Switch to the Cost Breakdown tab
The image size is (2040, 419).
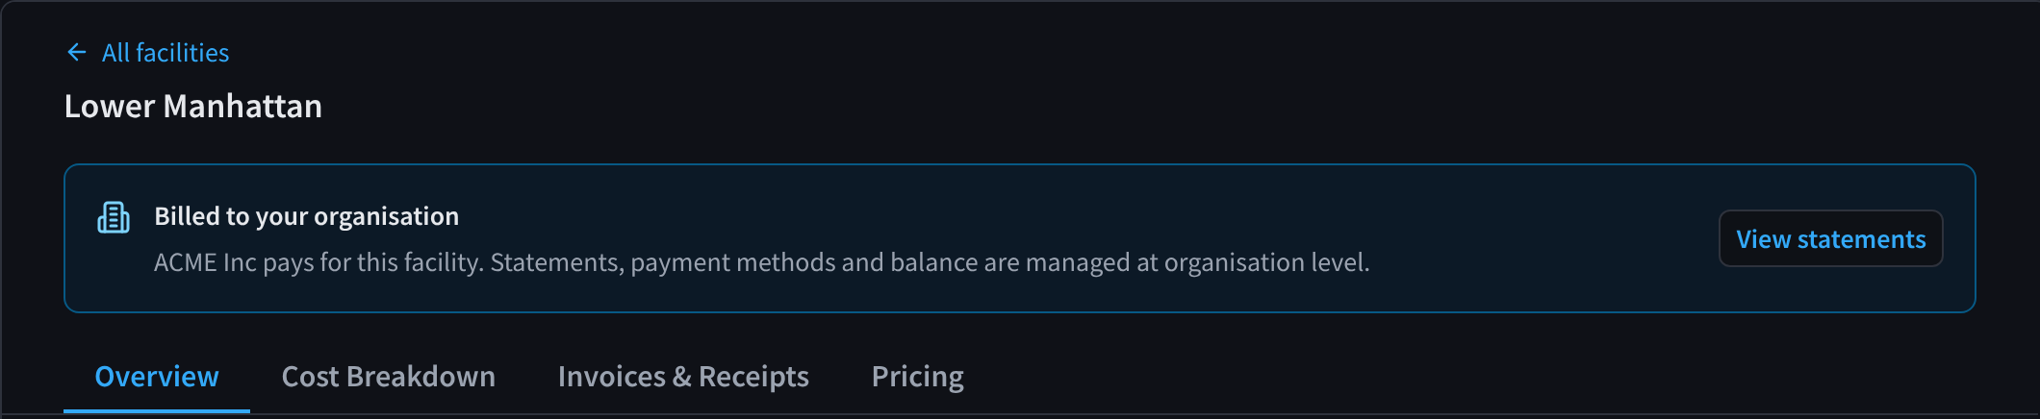tap(389, 376)
